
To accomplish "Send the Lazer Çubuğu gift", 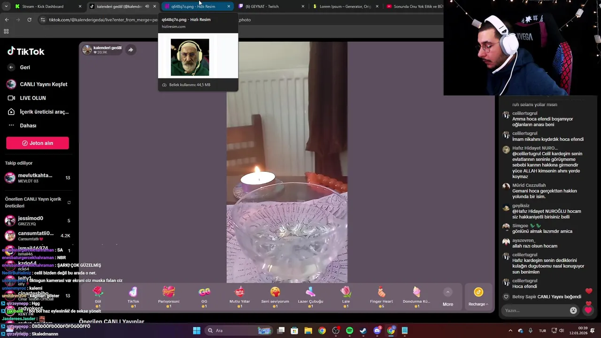I will point(310,297).
